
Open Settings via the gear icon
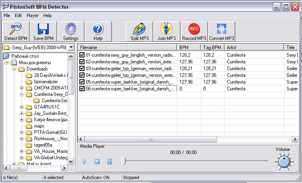pyautogui.click(x=71, y=29)
